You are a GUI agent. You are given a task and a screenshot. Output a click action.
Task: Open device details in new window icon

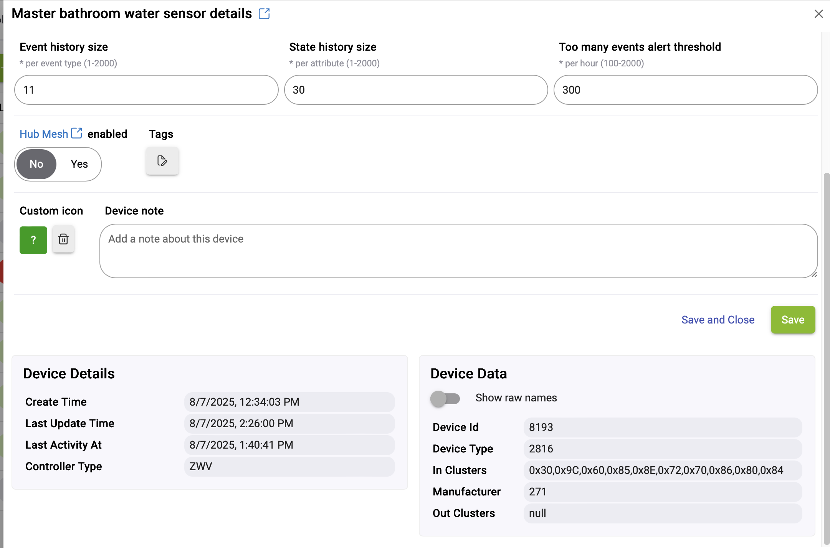pos(264,14)
